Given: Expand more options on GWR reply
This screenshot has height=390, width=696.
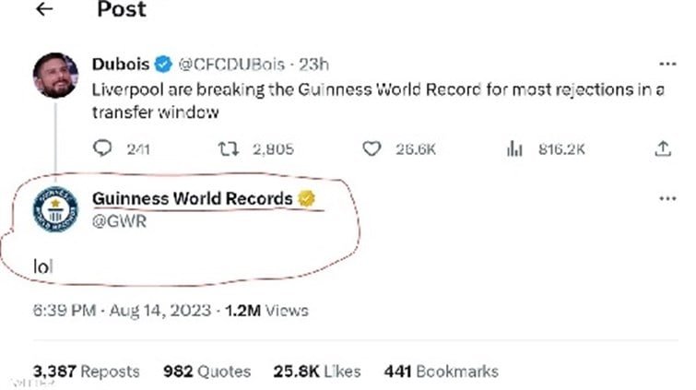Looking at the screenshot, I should coord(667,198).
